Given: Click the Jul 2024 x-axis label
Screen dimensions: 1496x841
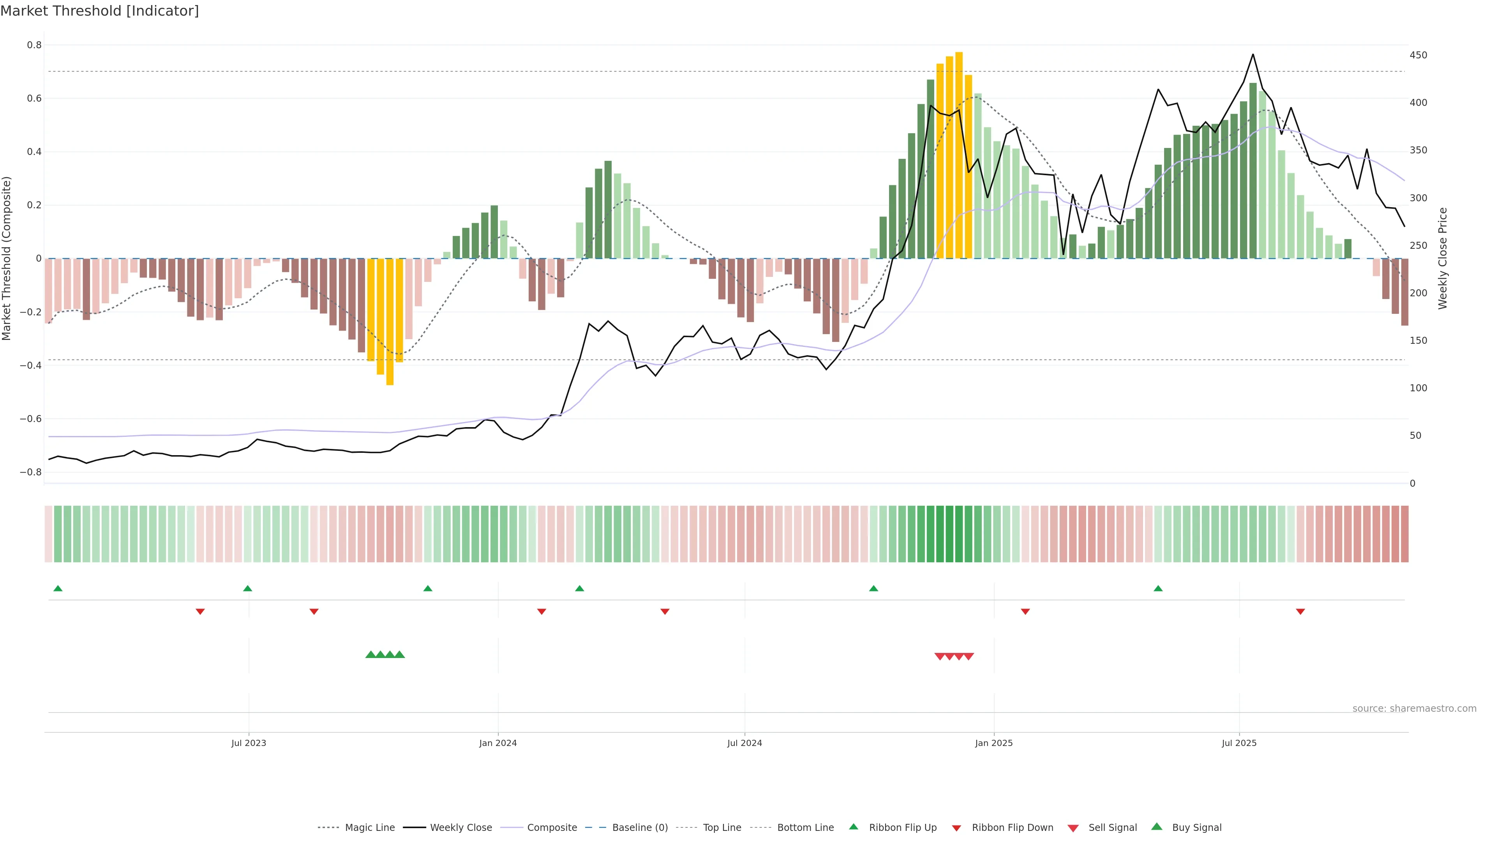Looking at the screenshot, I should 744,743.
